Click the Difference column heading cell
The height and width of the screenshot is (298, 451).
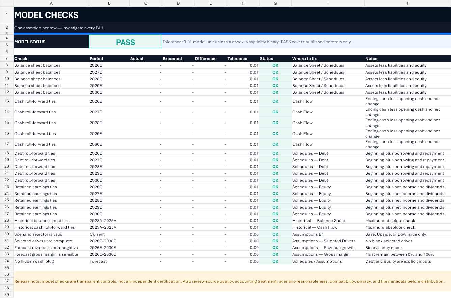[211, 58]
